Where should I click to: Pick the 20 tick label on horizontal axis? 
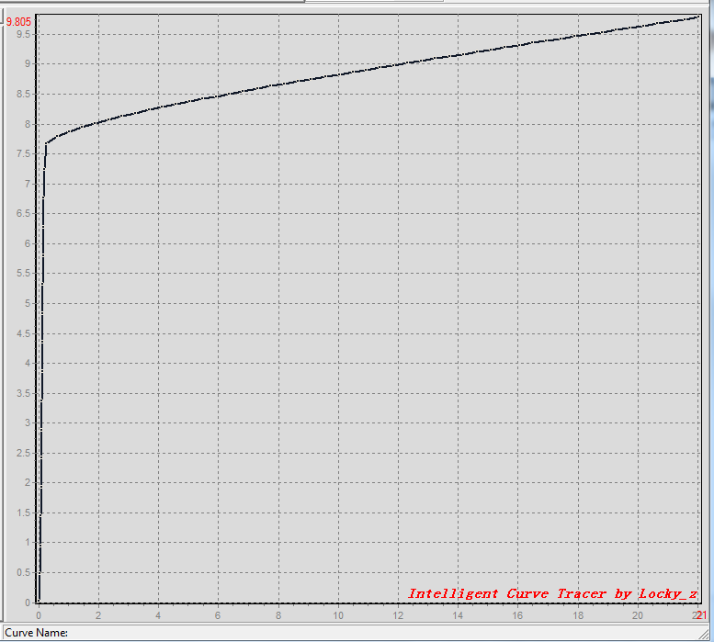638,615
